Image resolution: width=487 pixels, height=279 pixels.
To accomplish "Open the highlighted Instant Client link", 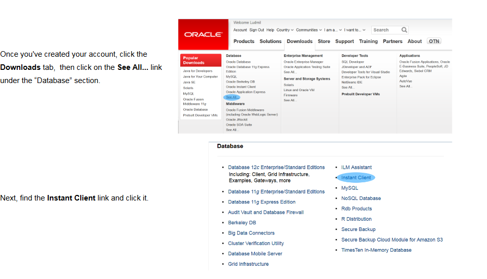I will [356, 178].
